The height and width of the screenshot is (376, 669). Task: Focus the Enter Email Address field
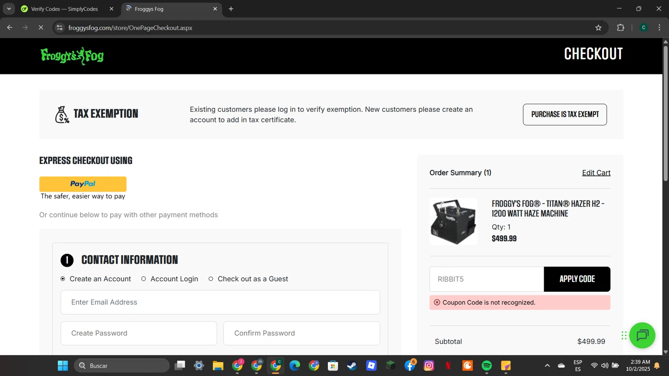pos(220,302)
